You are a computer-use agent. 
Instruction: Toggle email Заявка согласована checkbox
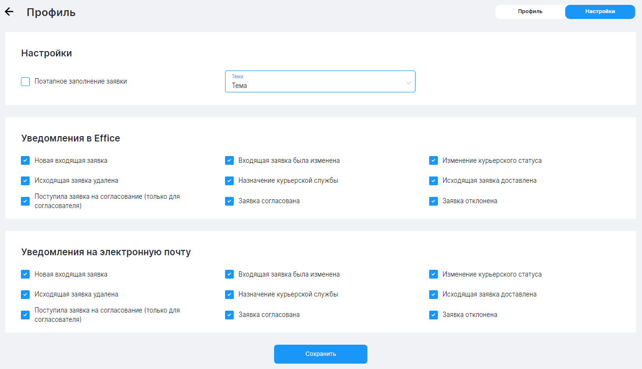pos(229,315)
